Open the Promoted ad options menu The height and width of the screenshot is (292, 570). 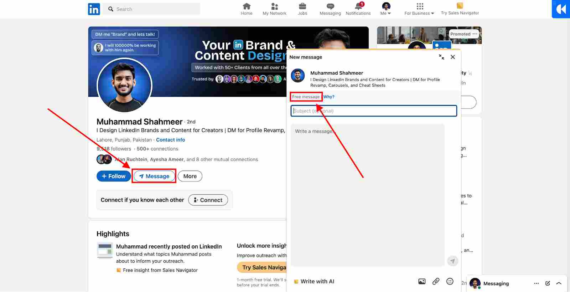475,34
